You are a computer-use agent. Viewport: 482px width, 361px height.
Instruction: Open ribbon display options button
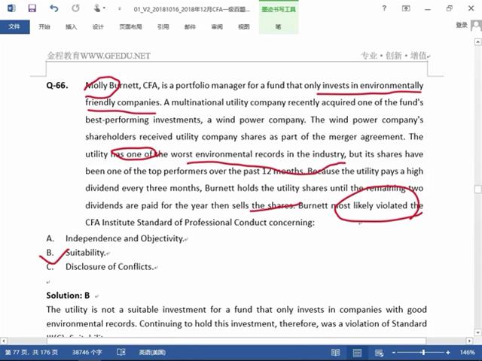pos(406,8)
